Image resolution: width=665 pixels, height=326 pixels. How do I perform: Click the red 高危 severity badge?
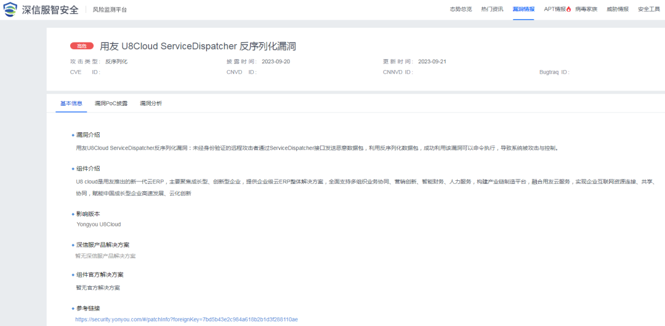tap(82, 46)
